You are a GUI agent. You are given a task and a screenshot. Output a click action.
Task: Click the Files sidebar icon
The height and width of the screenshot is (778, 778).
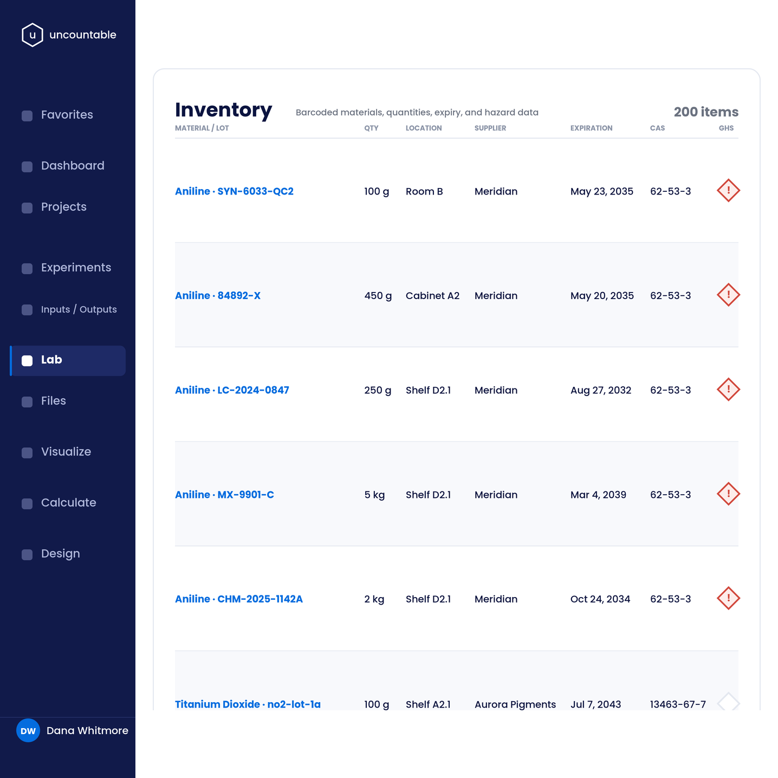coord(27,401)
